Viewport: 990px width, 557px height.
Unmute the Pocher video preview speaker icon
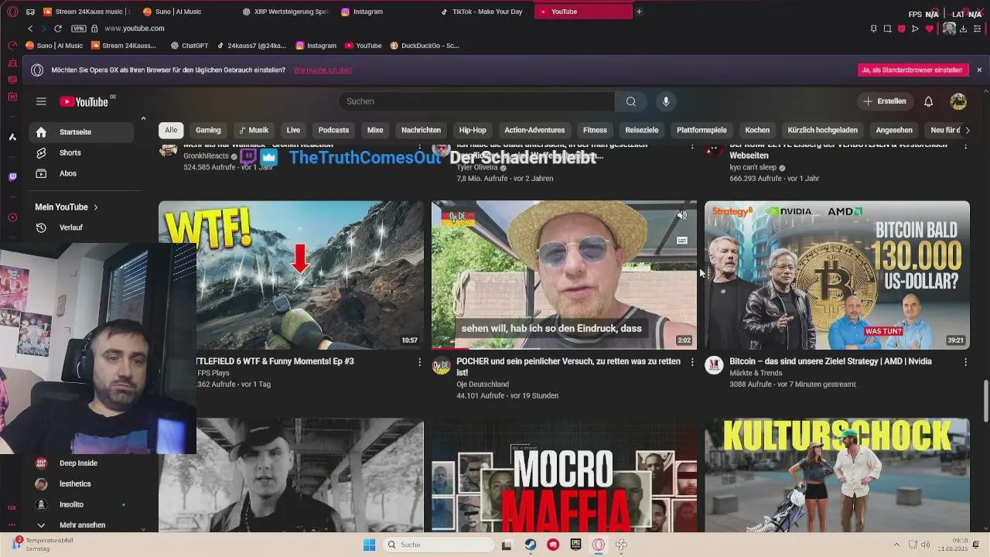click(681, 216)
